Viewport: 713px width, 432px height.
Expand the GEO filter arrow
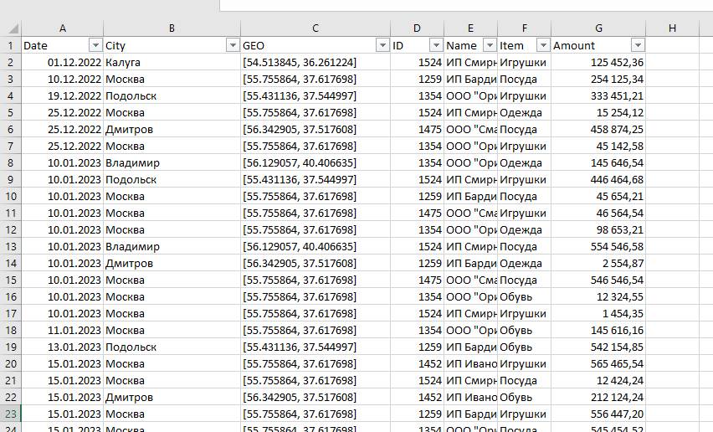(x=382, y=45)
